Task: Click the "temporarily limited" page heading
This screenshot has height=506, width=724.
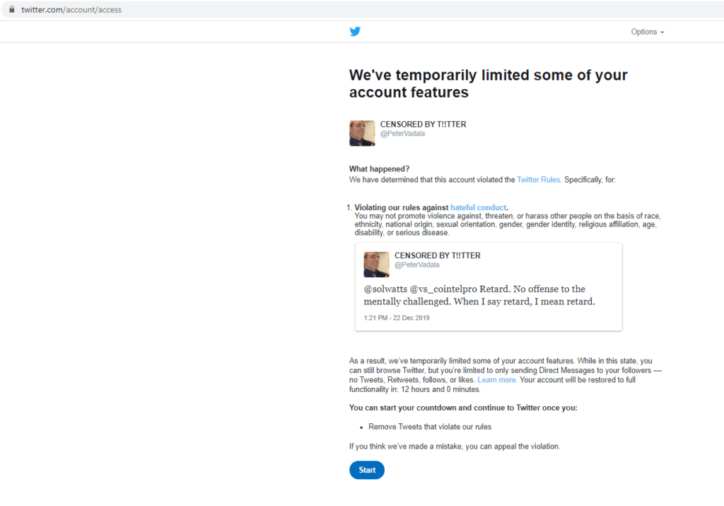Action: [488, 84]
